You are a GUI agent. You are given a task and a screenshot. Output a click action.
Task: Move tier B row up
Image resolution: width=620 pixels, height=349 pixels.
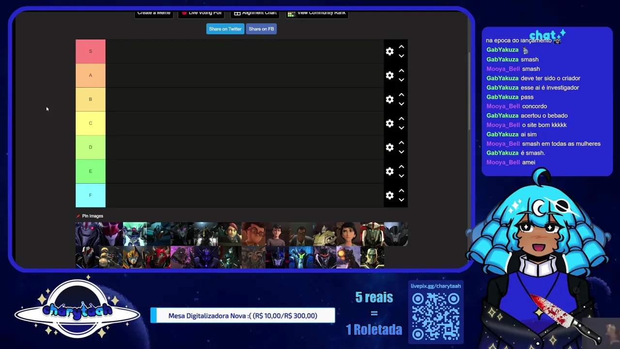pyautogui.click(x=401, y=95)
